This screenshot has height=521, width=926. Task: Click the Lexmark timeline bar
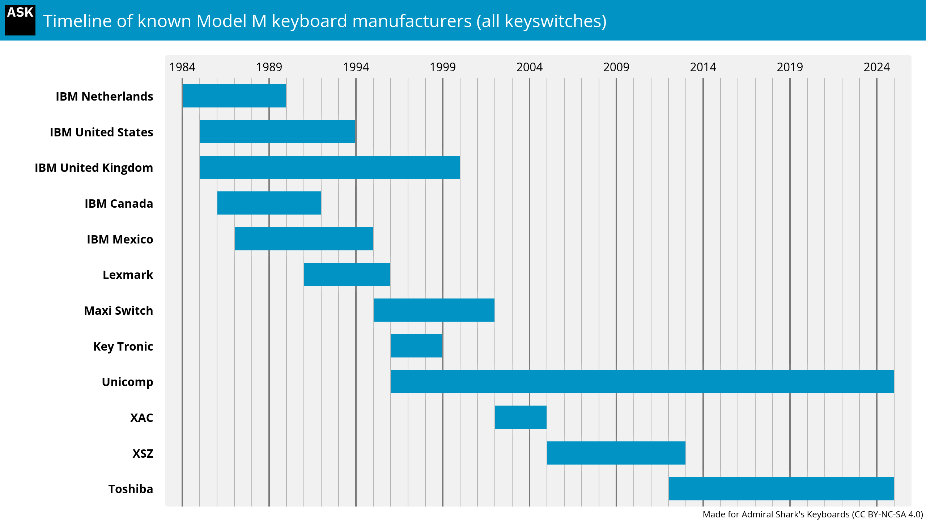pos(347,275)
